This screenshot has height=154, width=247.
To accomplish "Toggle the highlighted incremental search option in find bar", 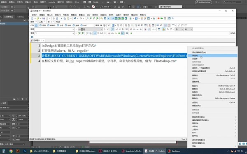I will pos(95,33).
